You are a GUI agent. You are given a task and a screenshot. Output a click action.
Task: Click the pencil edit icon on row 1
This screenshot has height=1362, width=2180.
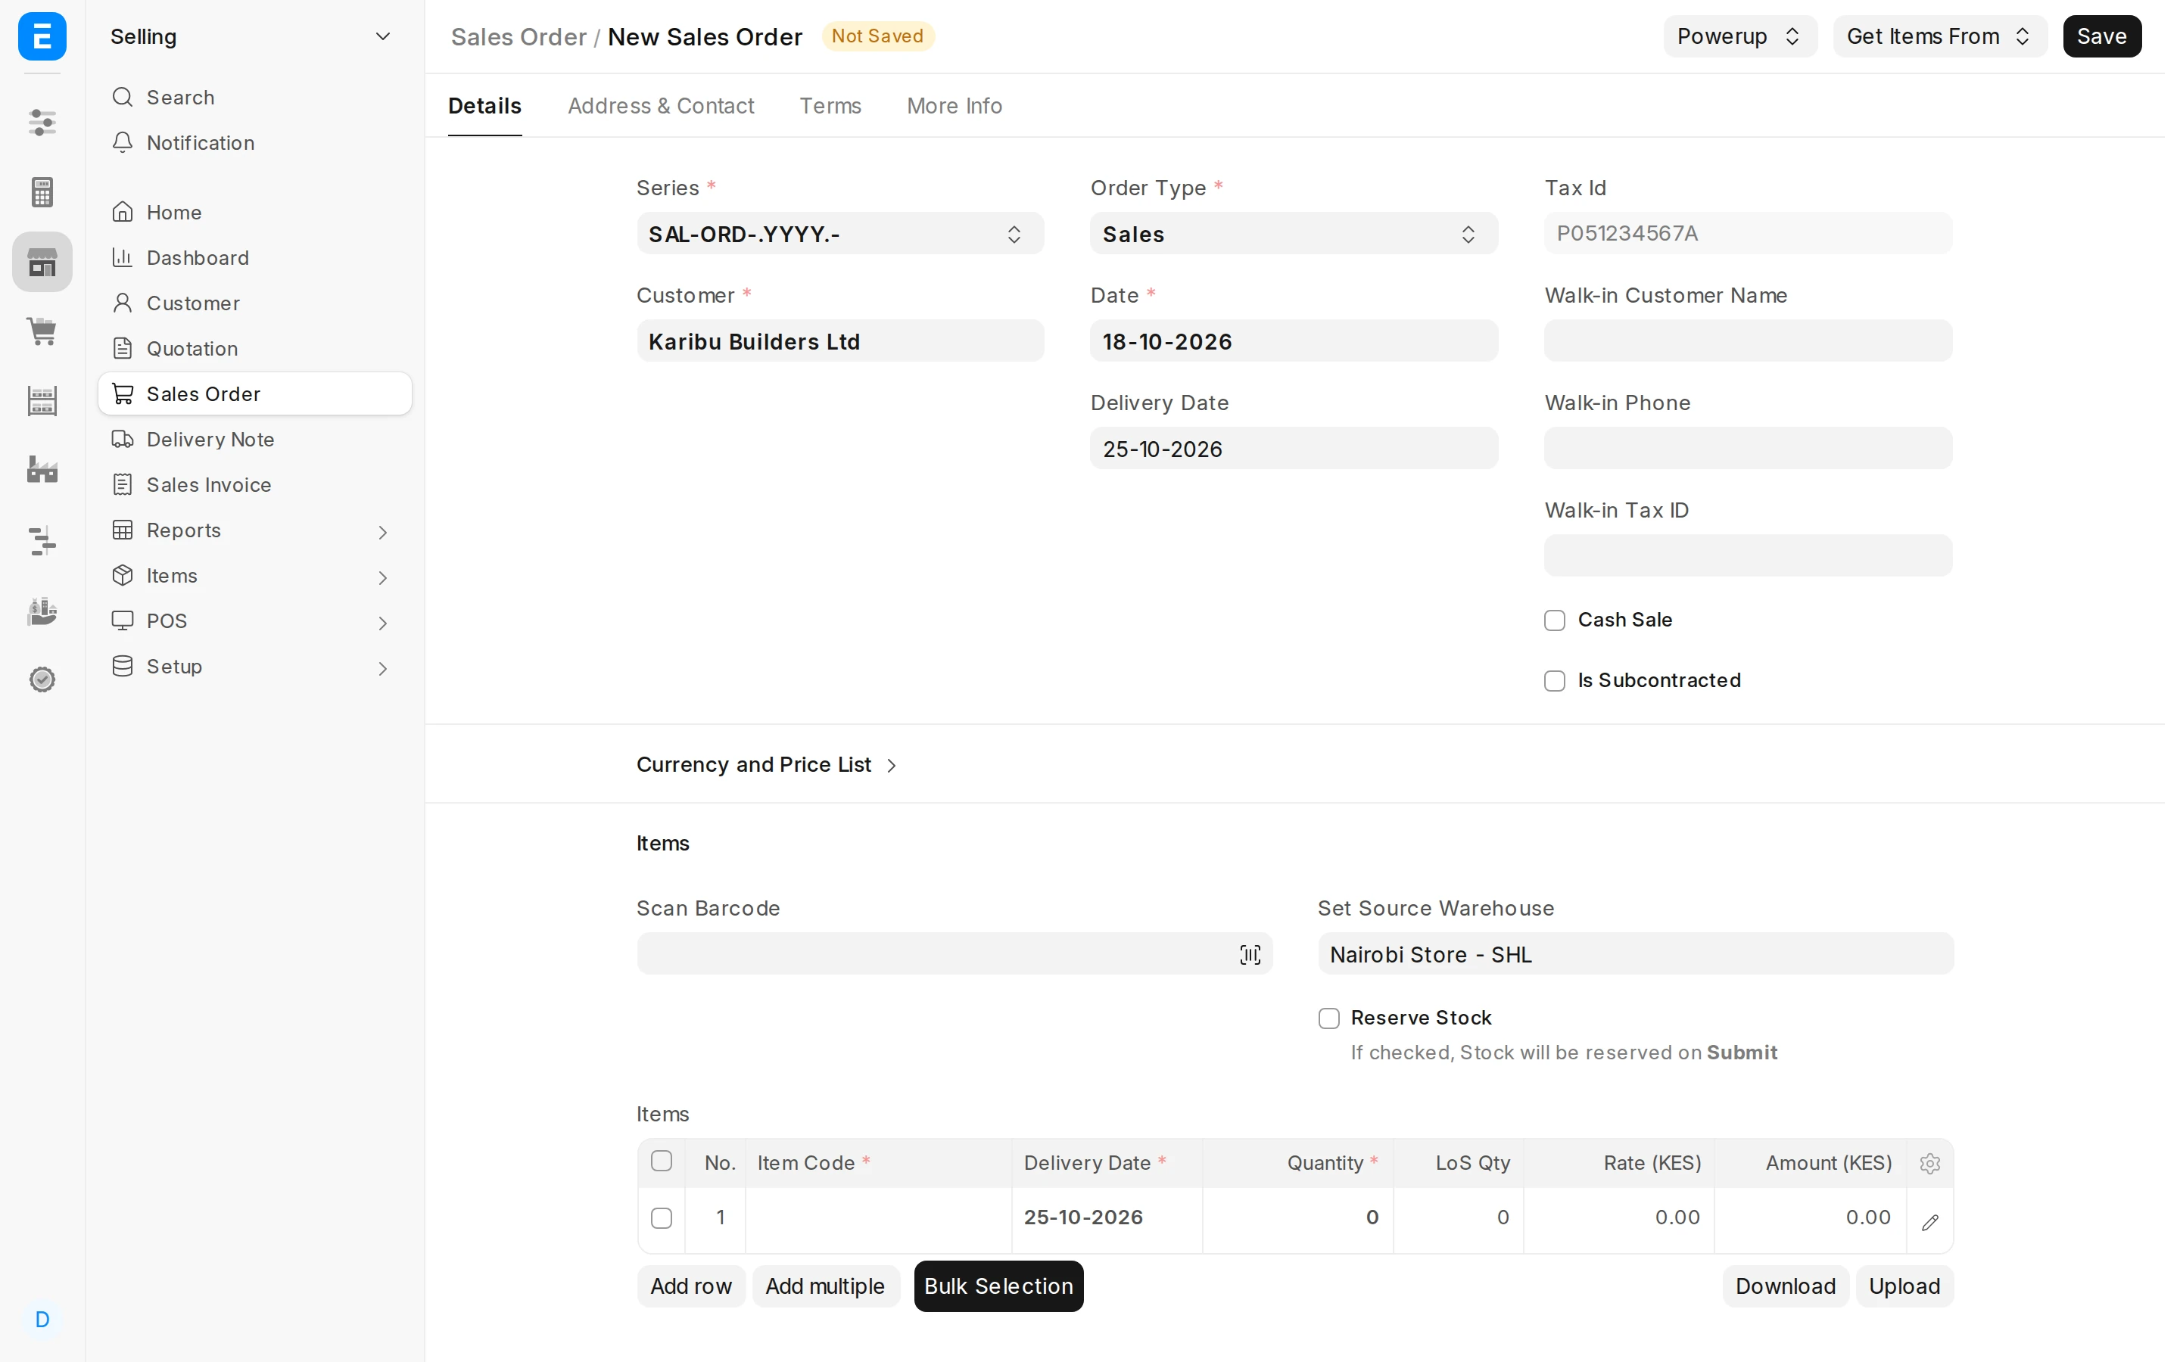click(x=1929, y=1221)
